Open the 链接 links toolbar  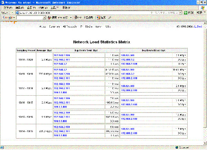(199, 13)
